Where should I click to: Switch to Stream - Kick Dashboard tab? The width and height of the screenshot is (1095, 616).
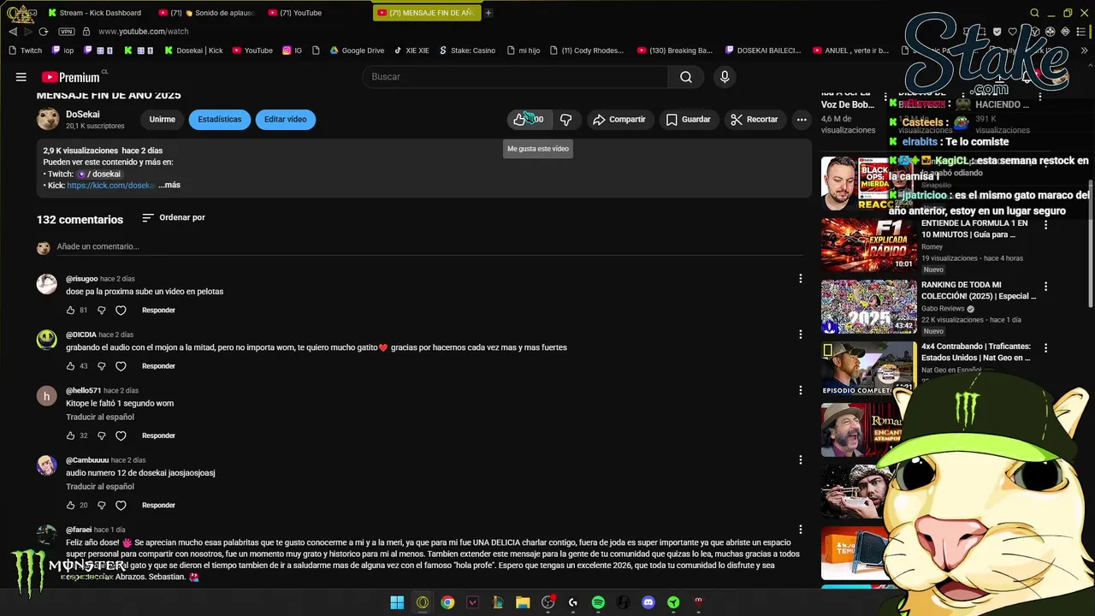click(95, 13)
